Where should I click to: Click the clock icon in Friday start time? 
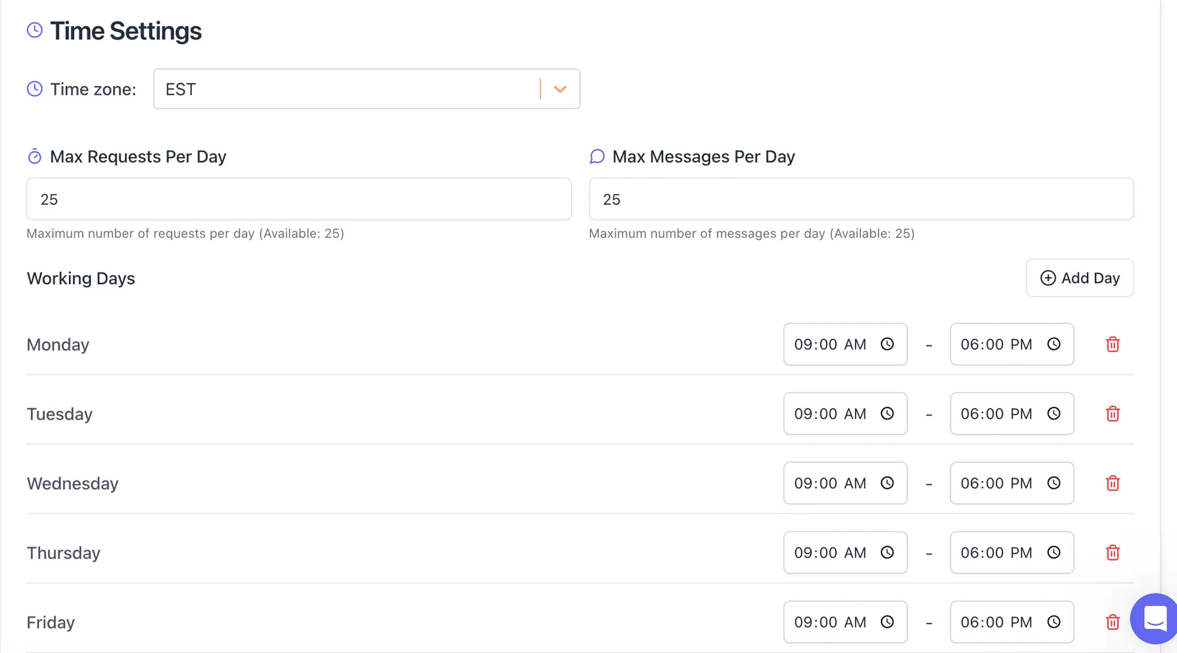coord(887,622)
